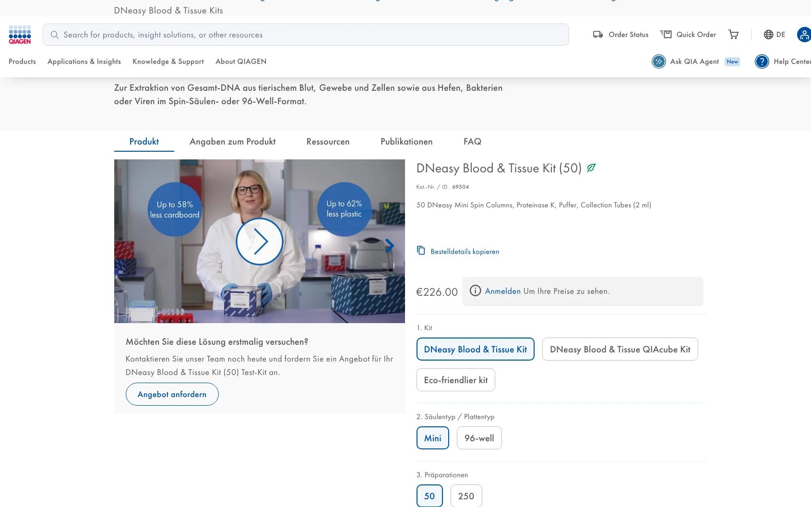Switch to the Ressourcen tab
811x507 pixels.
[x=328, y=142]
